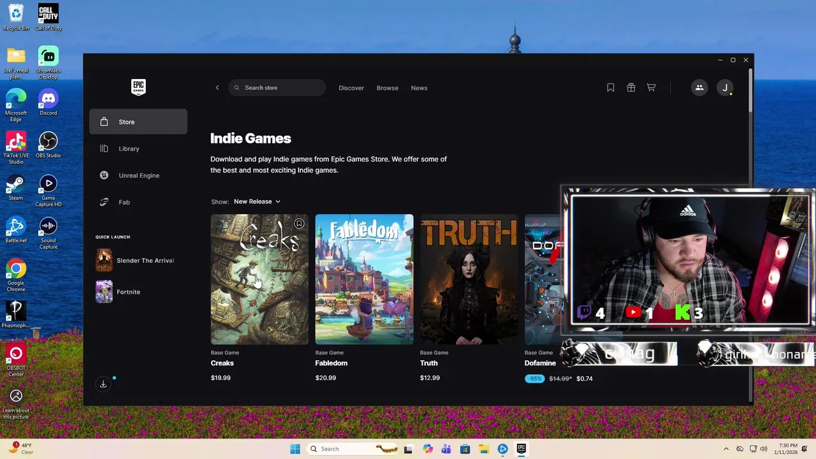Click the -95% discount badge for Dofamine
The width and height of the screenshot is (816, 459).
(534, 379)
